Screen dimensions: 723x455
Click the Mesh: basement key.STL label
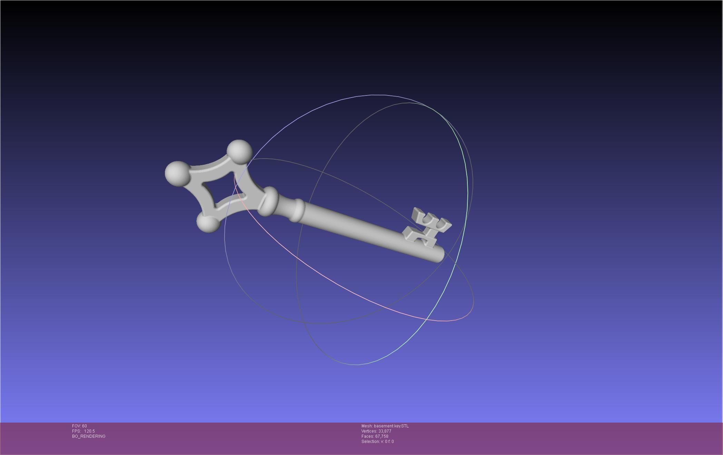click(x=385, y=426)
